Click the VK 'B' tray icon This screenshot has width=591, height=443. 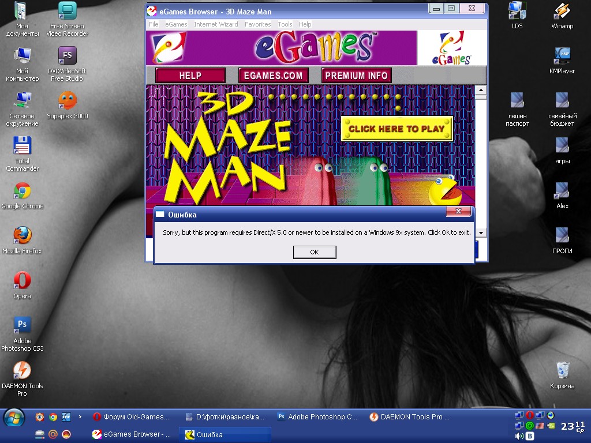coord(530,436)
